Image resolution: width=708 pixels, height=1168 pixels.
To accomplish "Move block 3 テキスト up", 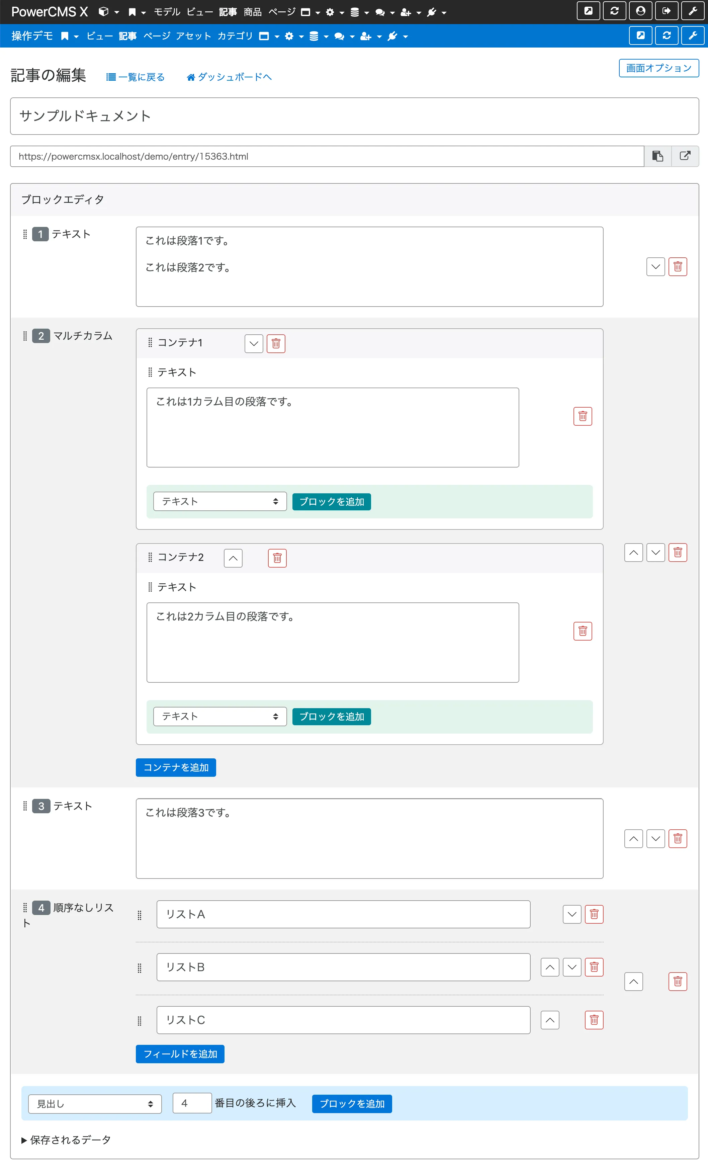I will [633, 839].
